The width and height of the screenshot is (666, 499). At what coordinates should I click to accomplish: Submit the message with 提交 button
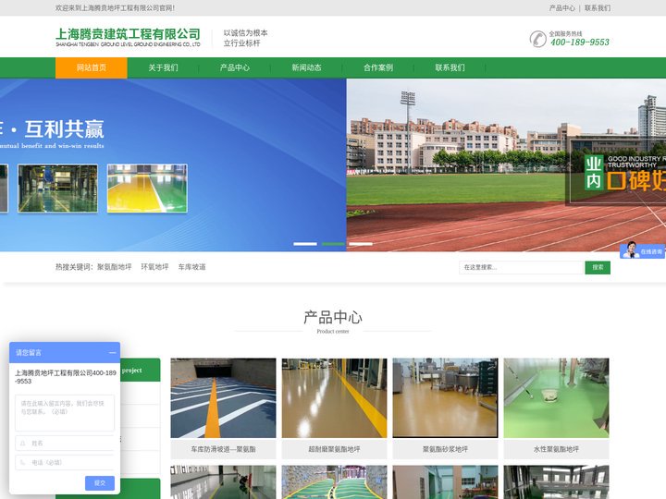pos(100,483)
